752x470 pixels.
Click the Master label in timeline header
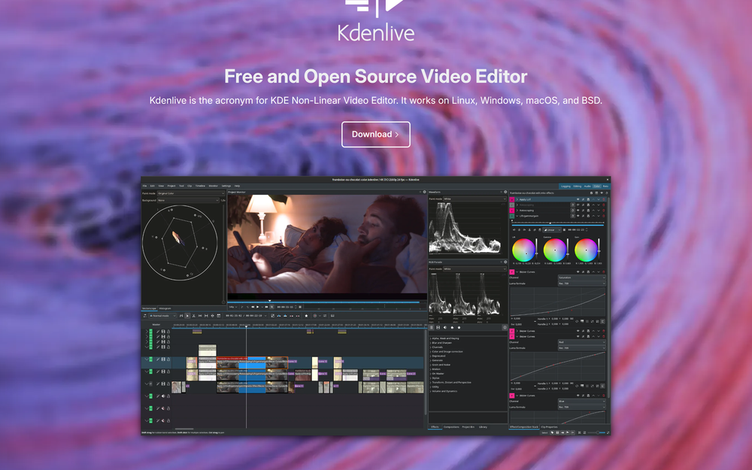point(156,325)
